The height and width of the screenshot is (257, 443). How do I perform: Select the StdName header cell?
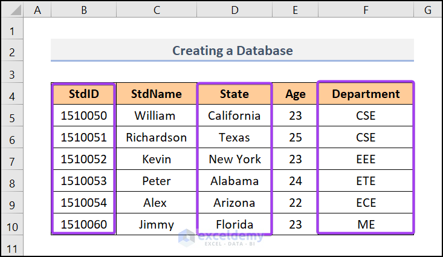pyautogui.click(x=157, y=94)
